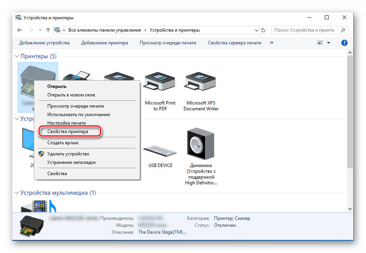Click the search magnifier icon

[x=342, y=30]
